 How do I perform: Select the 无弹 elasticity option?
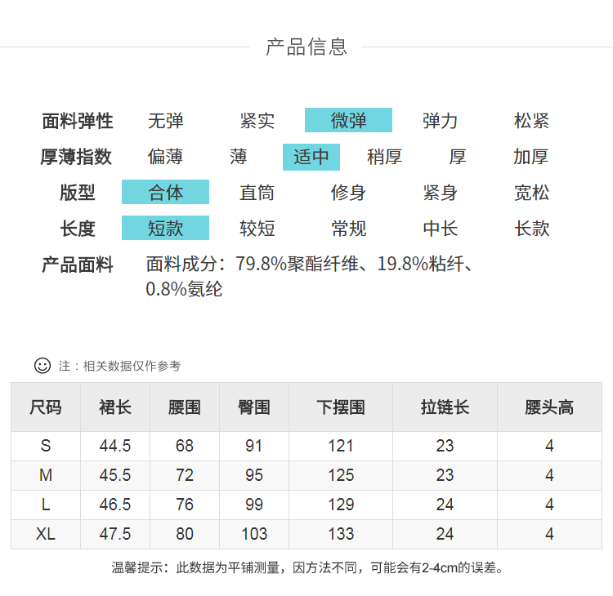point(165,121)
